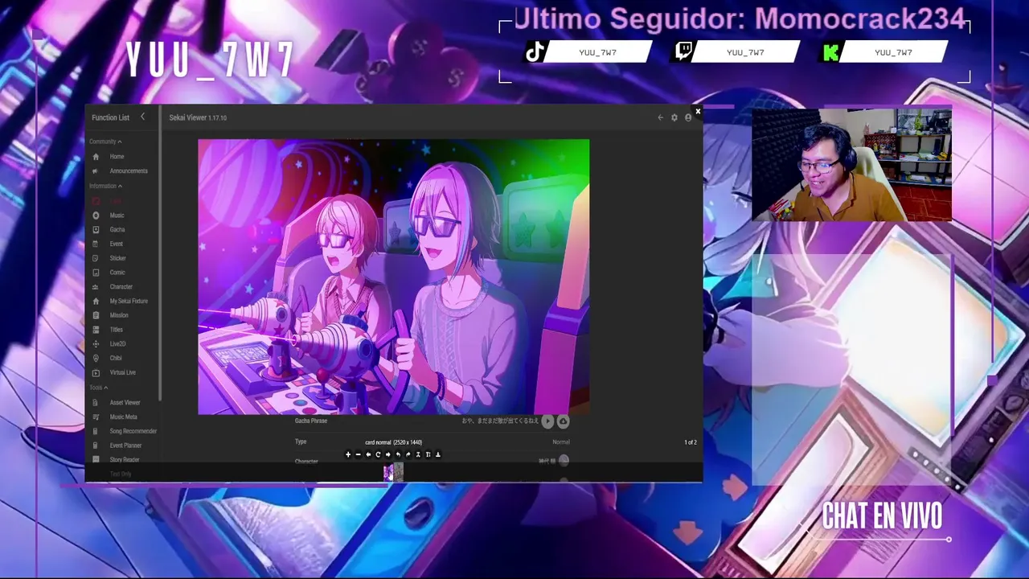The height and width of the screenshot is (579, 1029).
Task: Flip the image horizontally
Action: (418, 454)
